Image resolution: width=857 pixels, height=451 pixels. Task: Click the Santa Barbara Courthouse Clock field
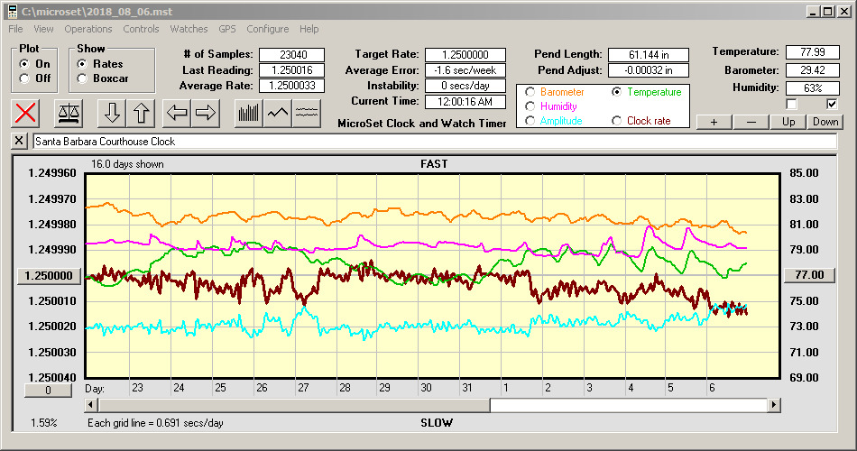[x=433, y=142]
